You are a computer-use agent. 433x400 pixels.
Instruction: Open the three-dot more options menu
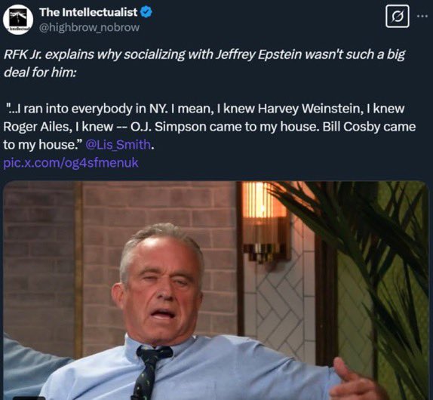tap(422, 17)
